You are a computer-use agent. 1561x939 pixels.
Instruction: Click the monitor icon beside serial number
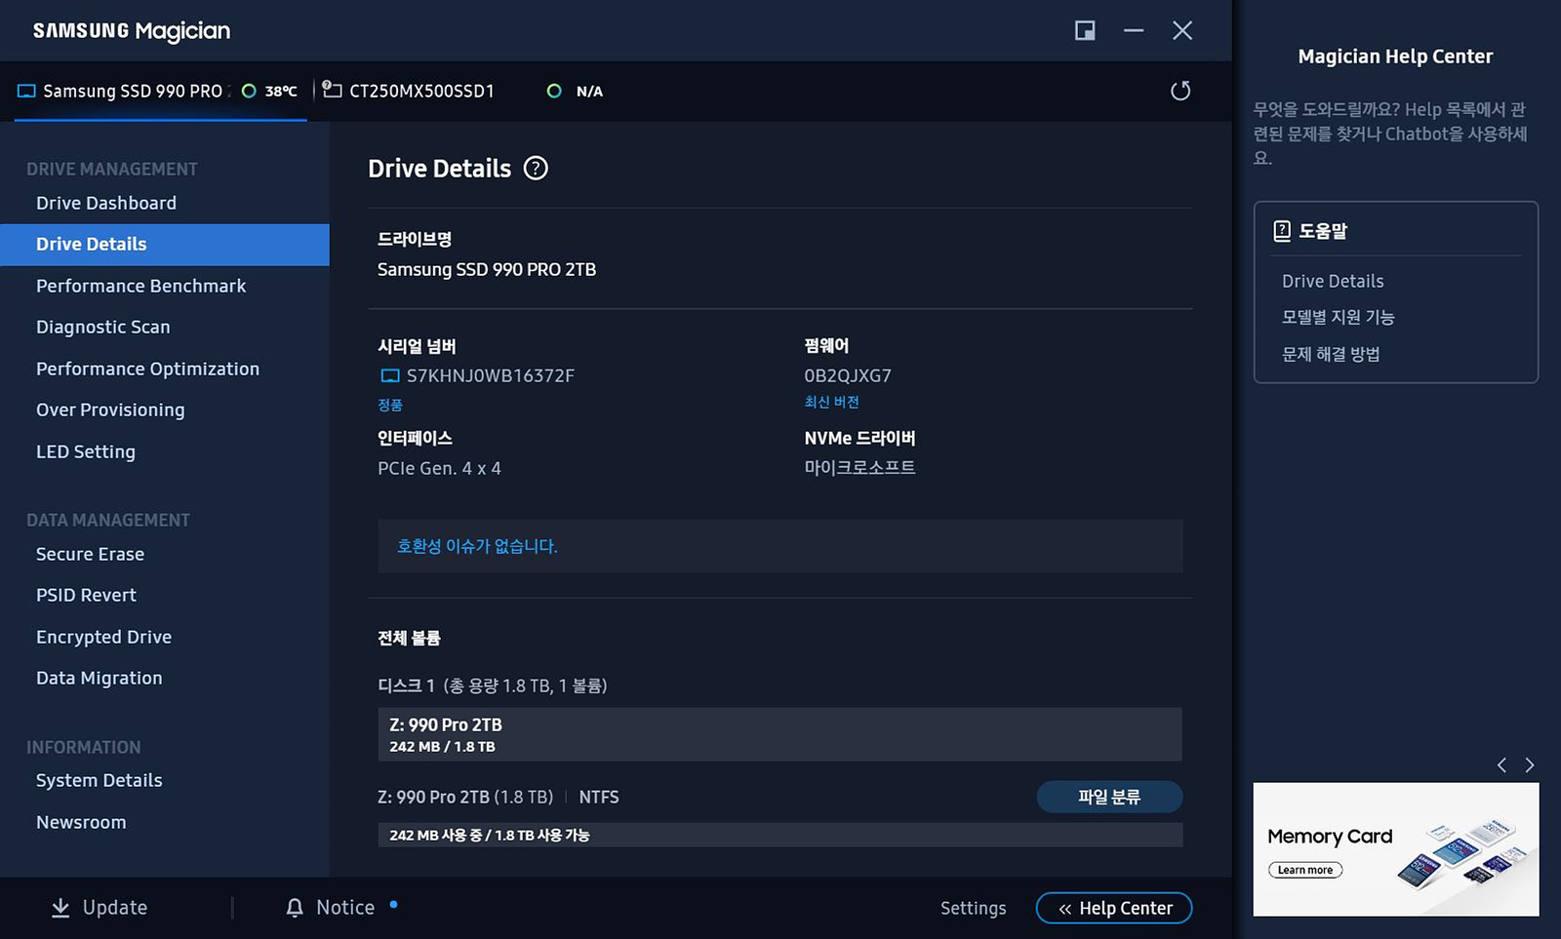pyautogui.click(x=389, y=375)
